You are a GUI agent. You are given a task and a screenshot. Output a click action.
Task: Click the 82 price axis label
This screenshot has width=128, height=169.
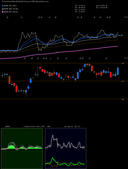tap(123, 100)
